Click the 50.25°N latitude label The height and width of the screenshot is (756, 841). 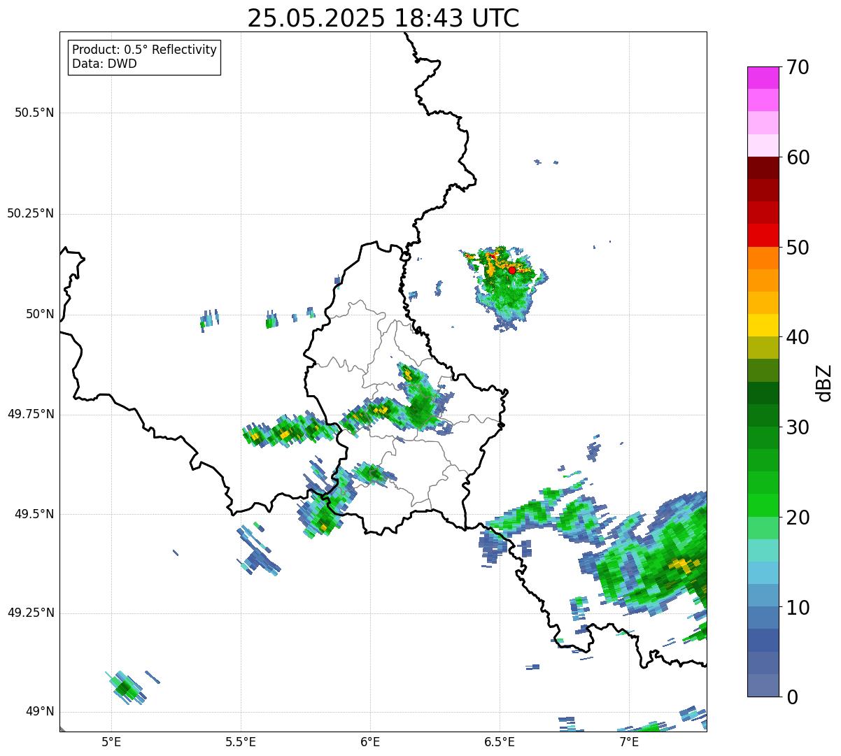[x=31, y=213]
